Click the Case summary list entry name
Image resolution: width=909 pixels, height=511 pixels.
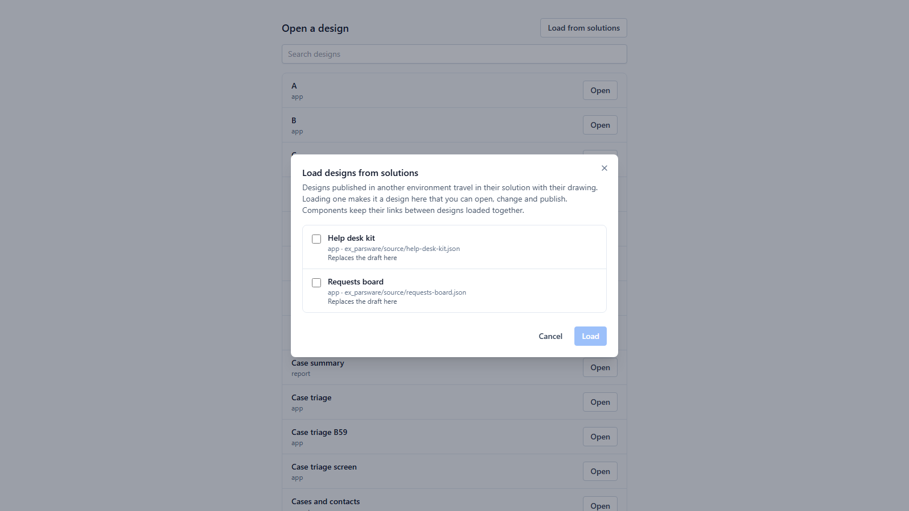(x=318, y=363)
